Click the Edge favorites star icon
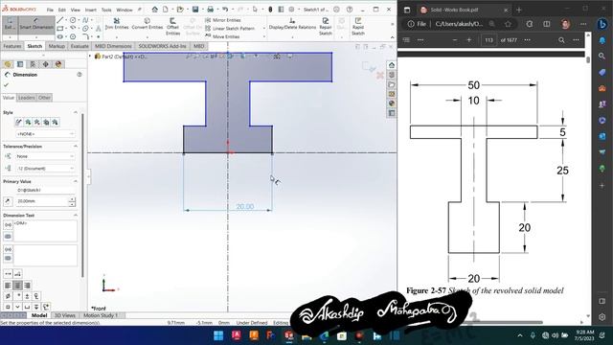613x345 pixels. [508, 24]
